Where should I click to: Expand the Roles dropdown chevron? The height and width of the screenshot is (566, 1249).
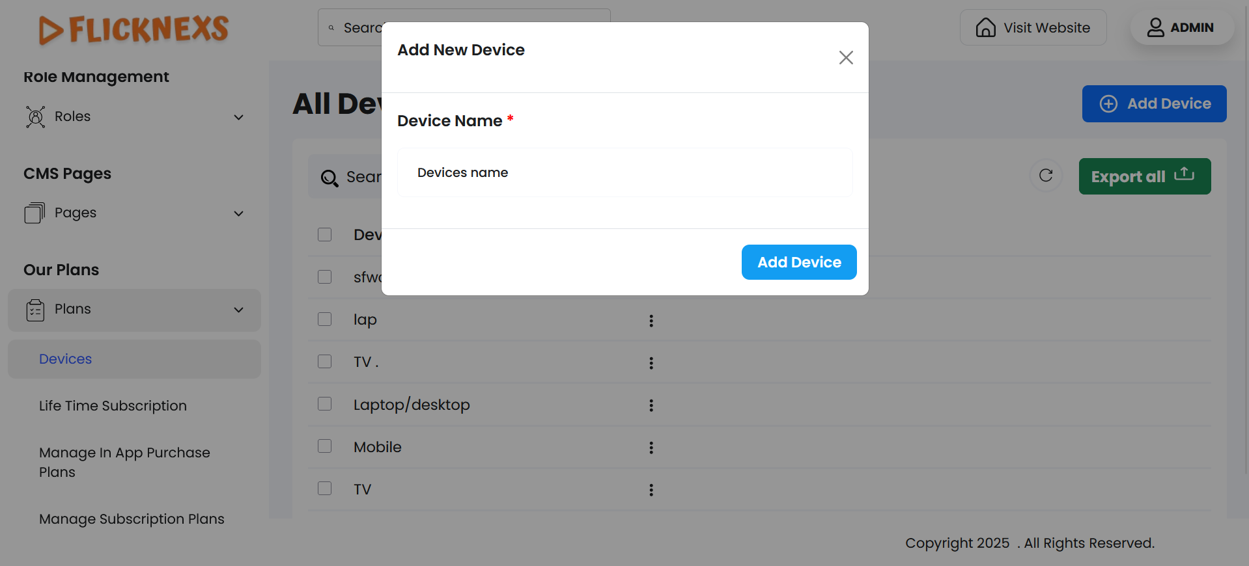[x=239, y=117]
